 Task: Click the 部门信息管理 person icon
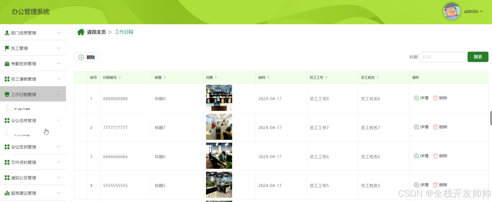click(x=7, y=33)
